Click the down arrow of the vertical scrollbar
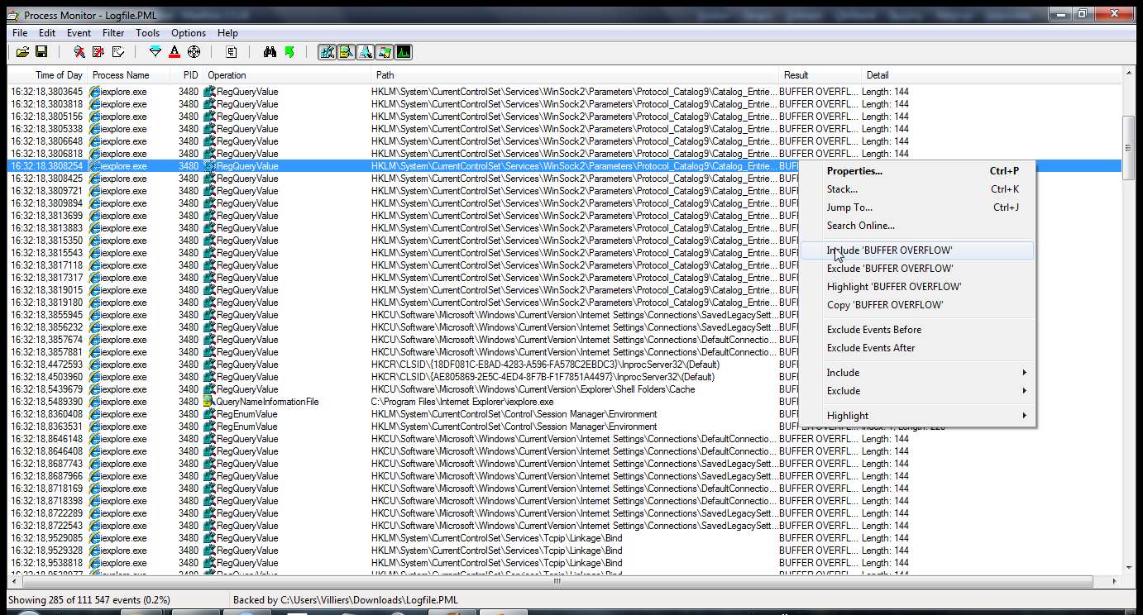The width and height of the screenshot is (1143, 615). [x=1128, y=568]
